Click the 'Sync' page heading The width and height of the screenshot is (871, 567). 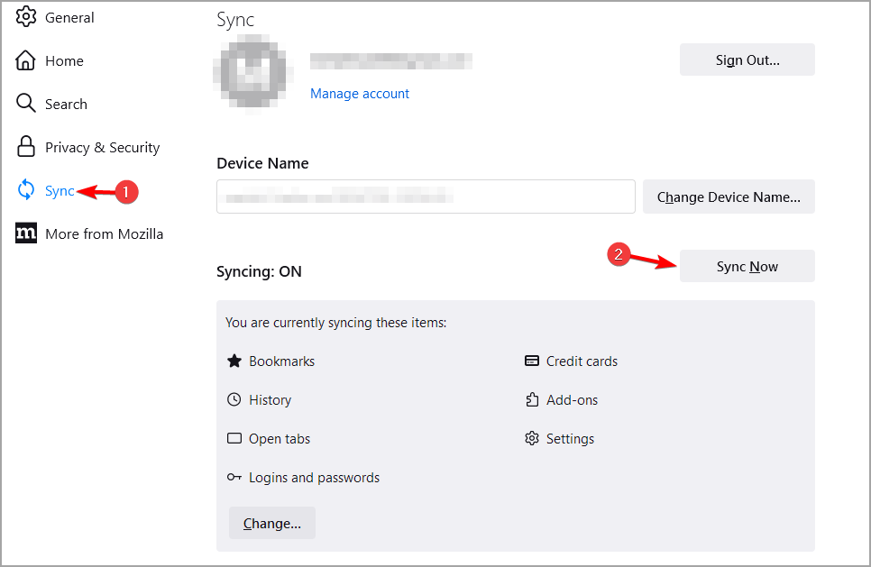tap(235, 20)
